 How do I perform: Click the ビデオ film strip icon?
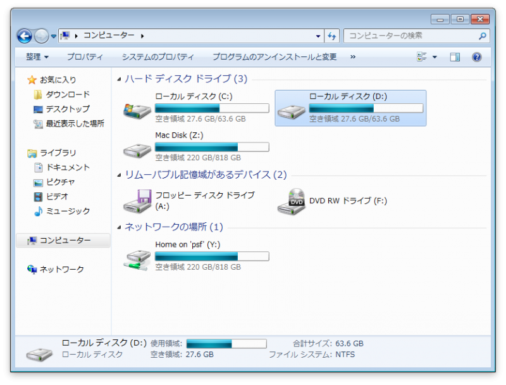pyautogui.click(x=38, y=196)
